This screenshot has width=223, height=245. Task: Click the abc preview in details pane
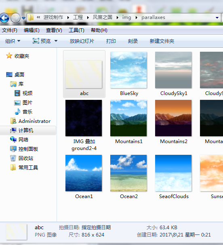coord(17,232)
